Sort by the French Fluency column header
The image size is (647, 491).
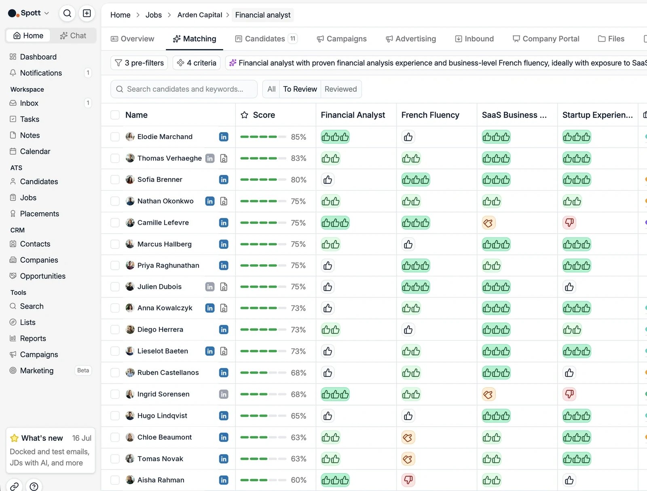tap(430, 115)
